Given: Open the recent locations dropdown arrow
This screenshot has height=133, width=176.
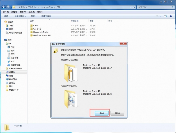Looking at the screenshot, I should pos(11,7).
